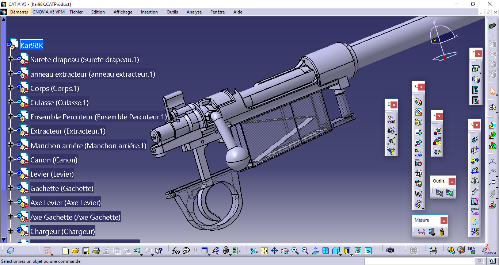
Task: Print the document using the printer icon
Action: (x=96, y=251)
